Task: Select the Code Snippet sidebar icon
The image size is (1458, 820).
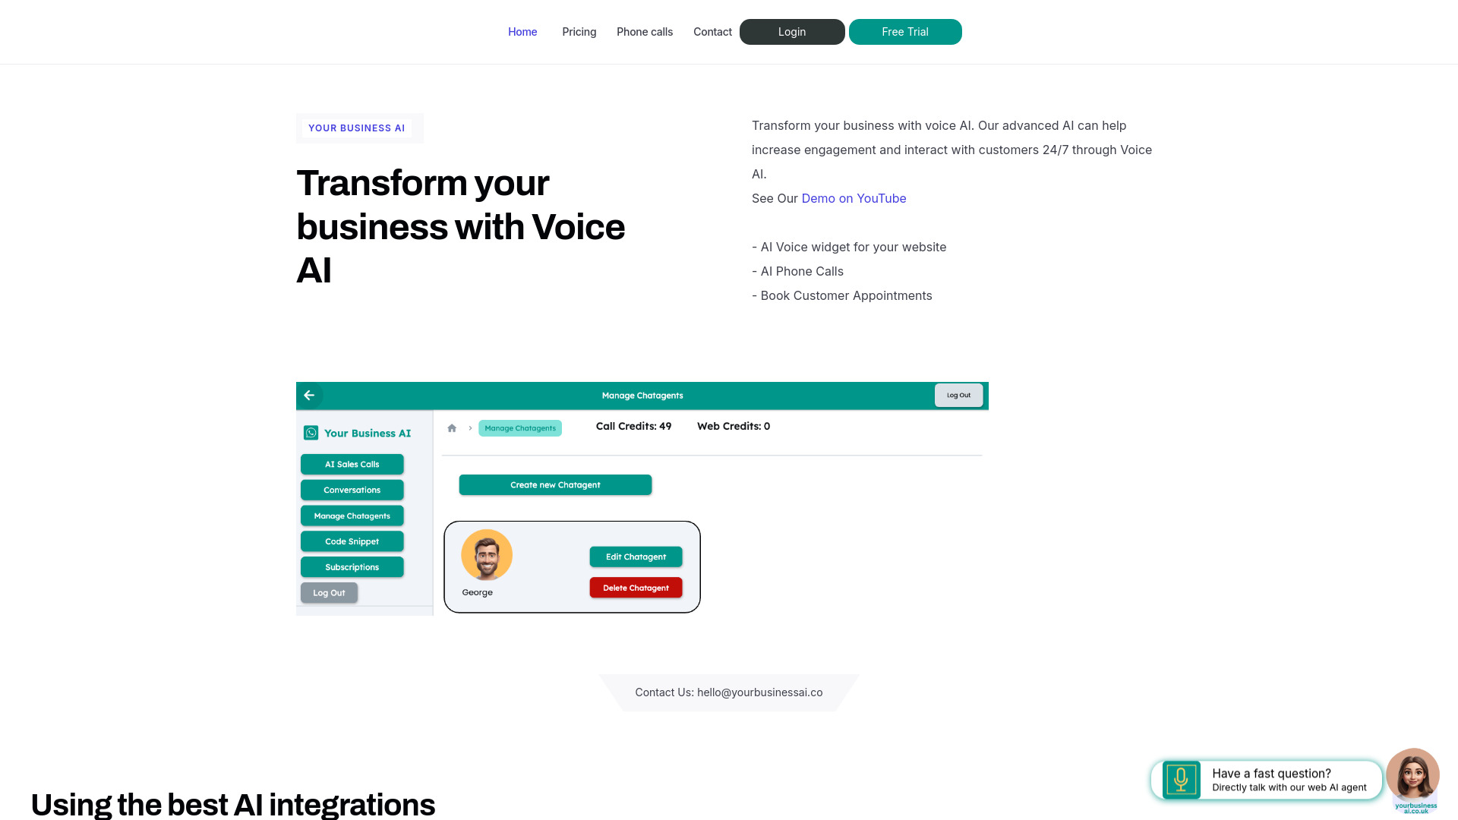Action: 352,541
